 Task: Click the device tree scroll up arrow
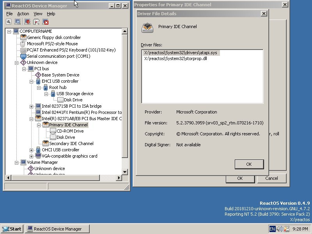125,31
